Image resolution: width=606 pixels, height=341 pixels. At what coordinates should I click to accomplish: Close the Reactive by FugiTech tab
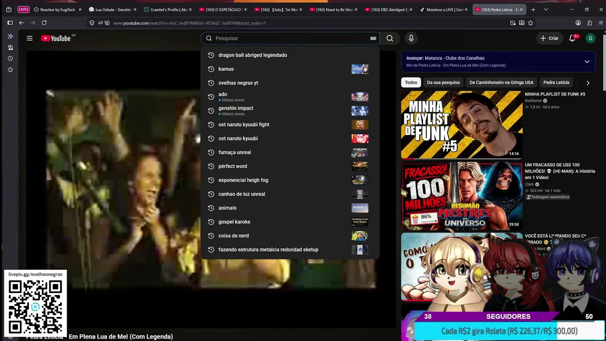(80, 9)
